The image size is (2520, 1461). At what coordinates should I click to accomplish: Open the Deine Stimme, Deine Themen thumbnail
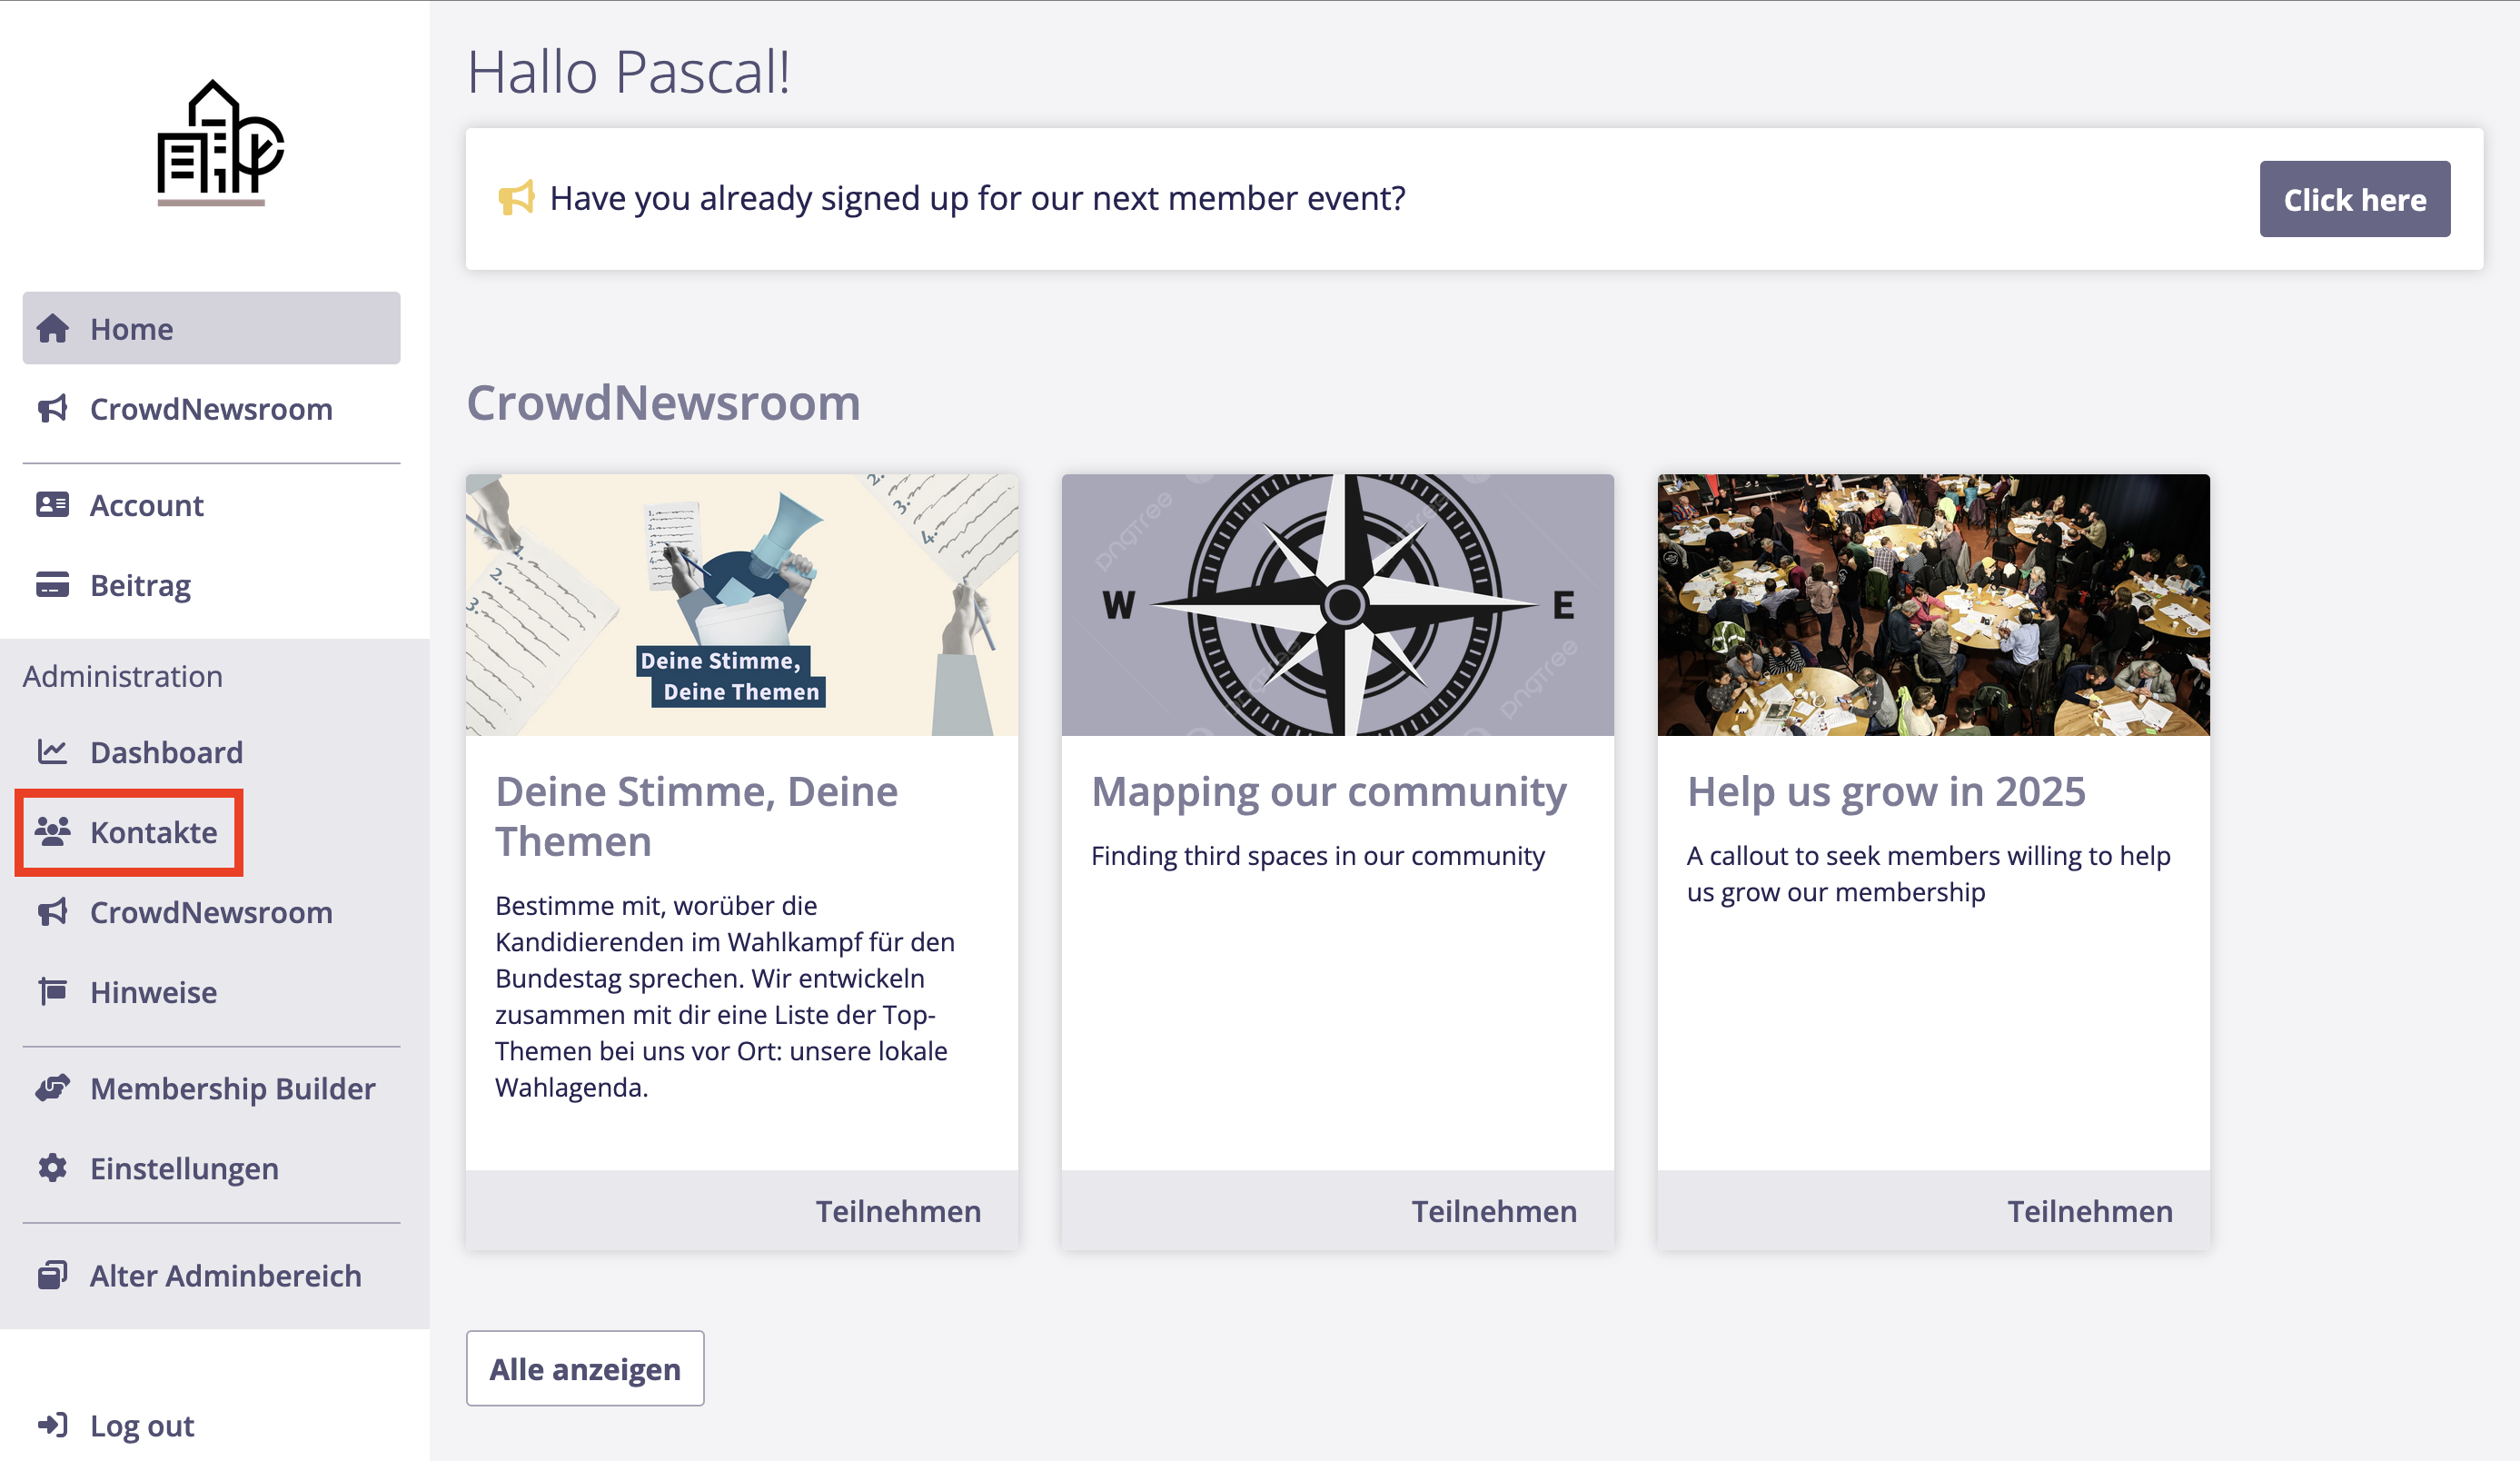click(742, 605)
